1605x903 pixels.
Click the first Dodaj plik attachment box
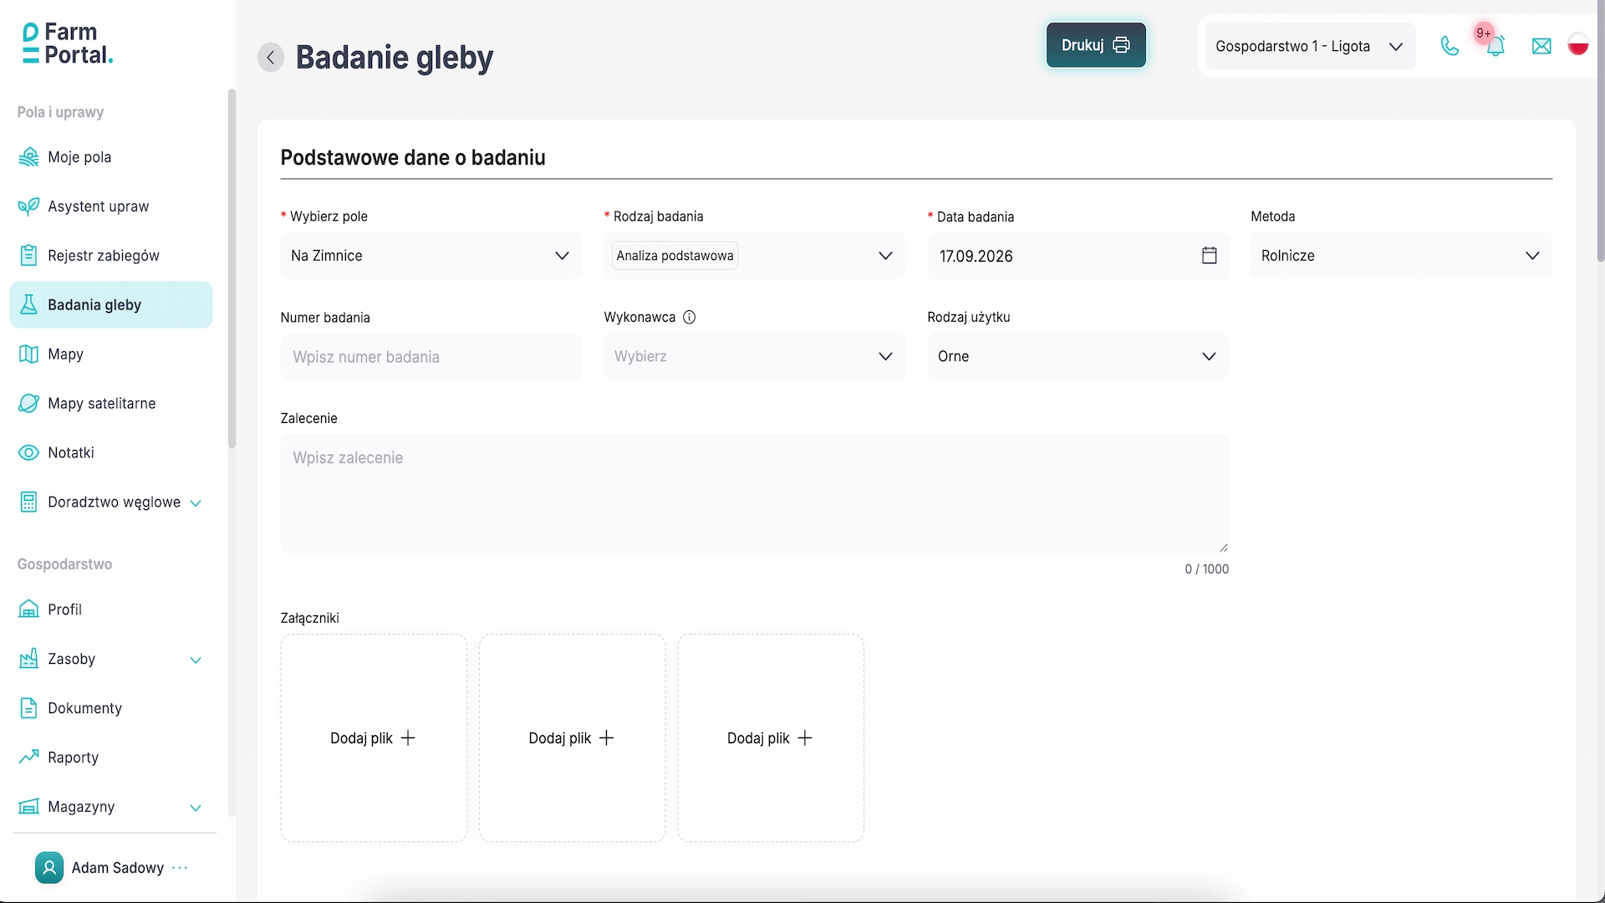pos(374,737)
